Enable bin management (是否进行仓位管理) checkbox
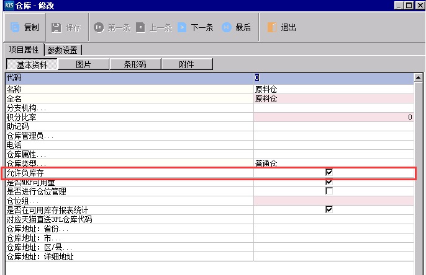The height and width of the screenshot is (275, 426). point(329,191)
